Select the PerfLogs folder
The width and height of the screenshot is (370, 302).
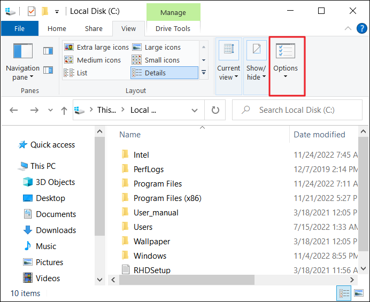pos(143,169)
